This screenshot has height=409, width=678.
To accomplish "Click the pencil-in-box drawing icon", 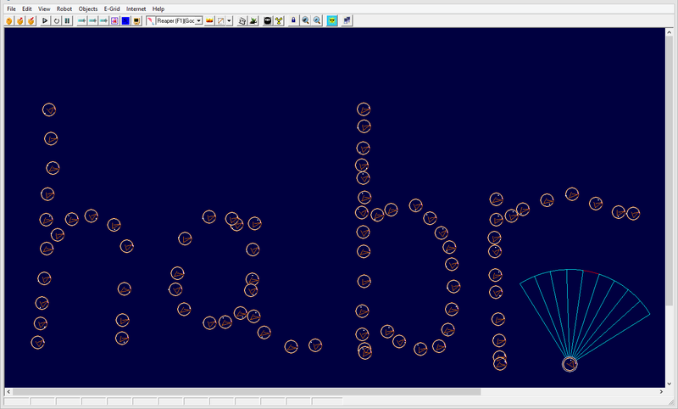I will 220,20.
